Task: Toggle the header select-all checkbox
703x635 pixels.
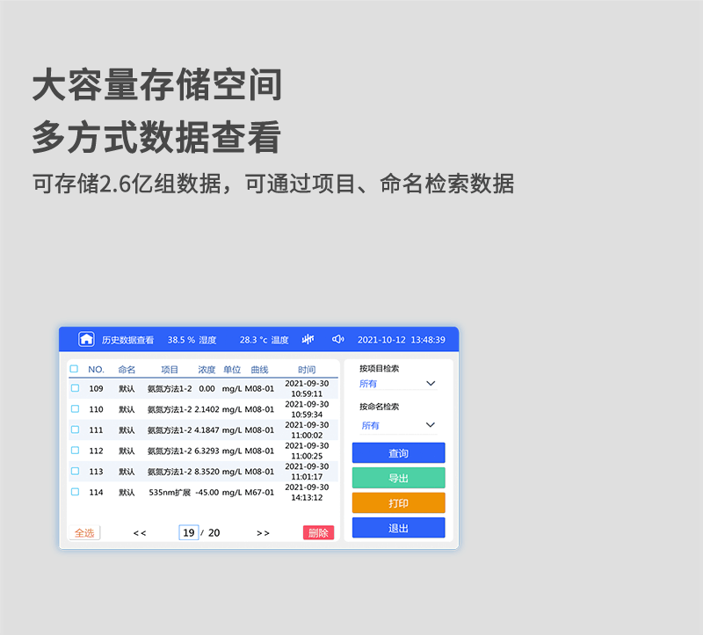Action: (x=74, y=370)
